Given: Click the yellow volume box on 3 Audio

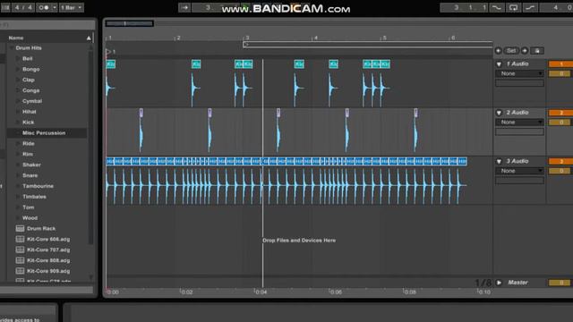Looking at the screenshot, I should coord(560,171).
